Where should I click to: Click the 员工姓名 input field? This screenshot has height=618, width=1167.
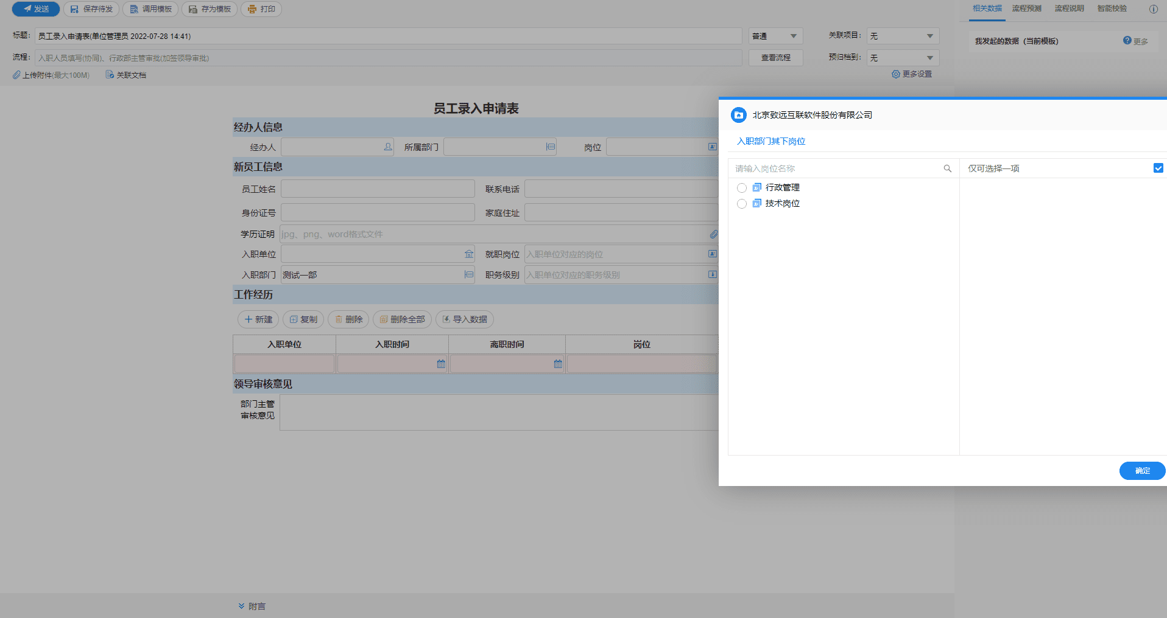(378, 189)
